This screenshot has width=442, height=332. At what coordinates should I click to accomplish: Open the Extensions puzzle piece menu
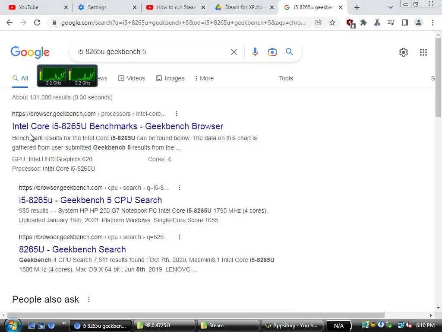[x=363, y=22]
